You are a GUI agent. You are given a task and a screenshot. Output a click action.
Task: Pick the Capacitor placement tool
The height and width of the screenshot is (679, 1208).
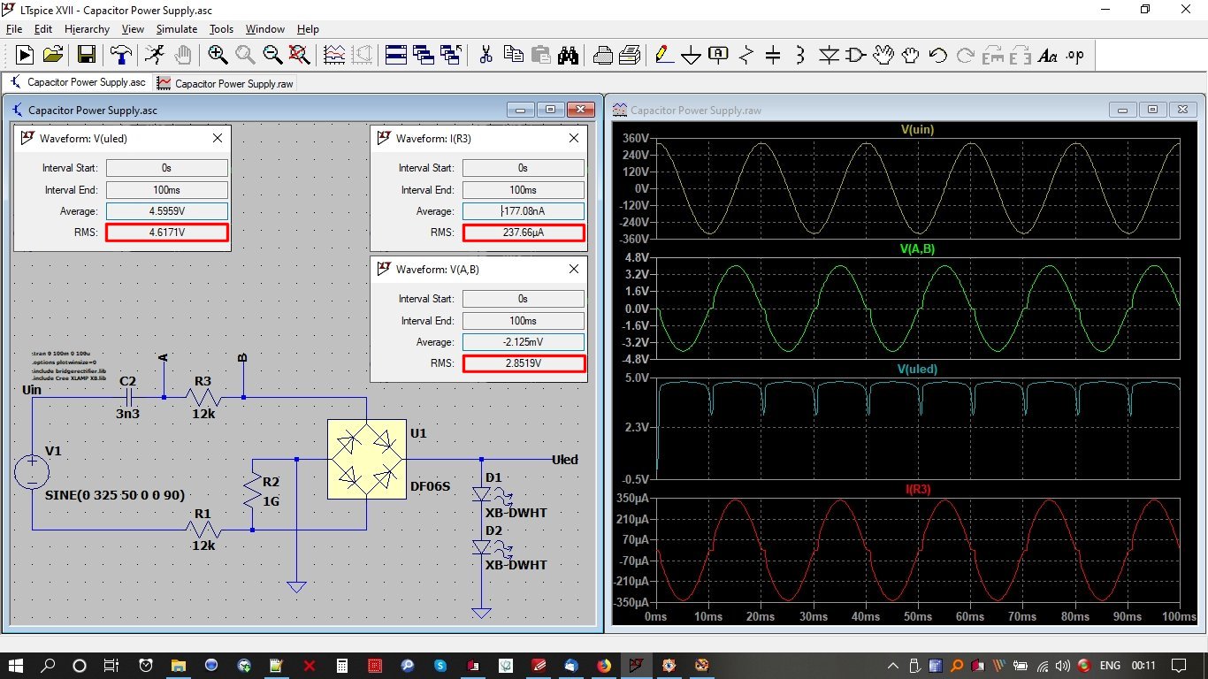[x=773, y=56]
